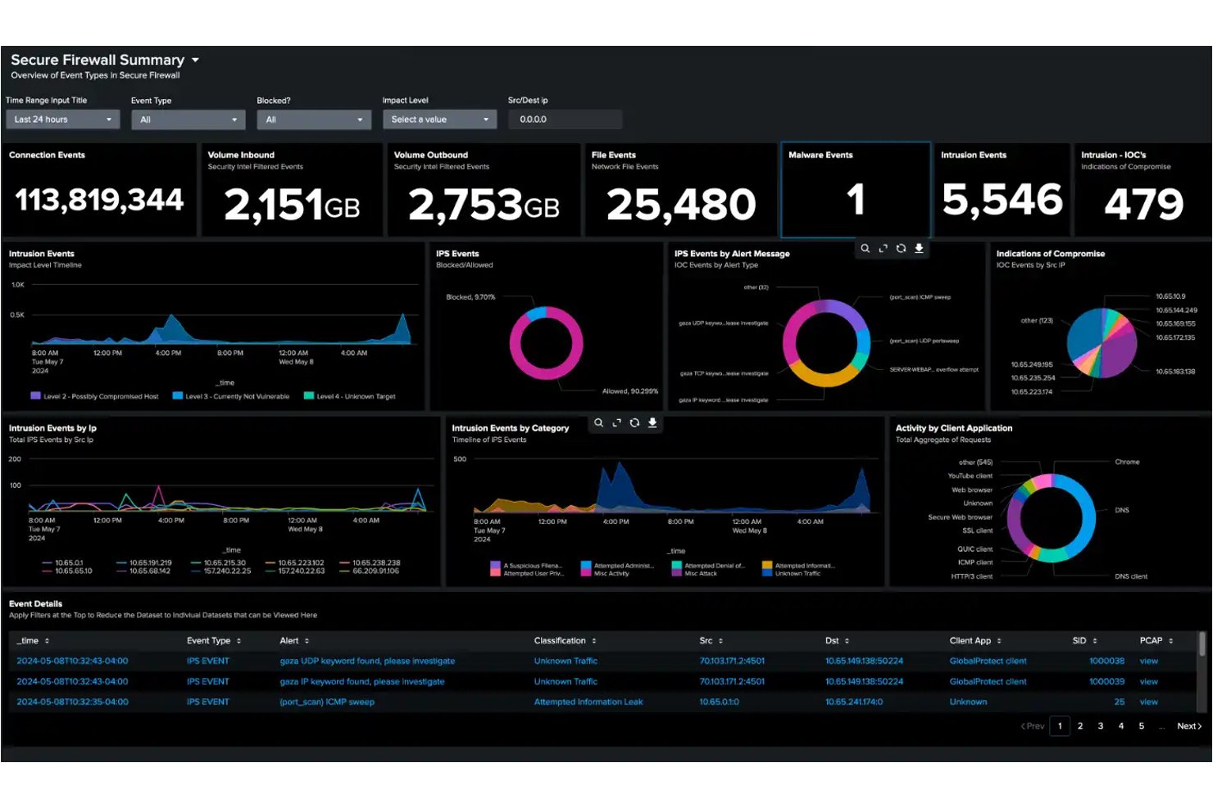Open 'gaza UDP keyword found, please investigate' alert
Viewport: 1213px width, 808px height.
(367, 661)
